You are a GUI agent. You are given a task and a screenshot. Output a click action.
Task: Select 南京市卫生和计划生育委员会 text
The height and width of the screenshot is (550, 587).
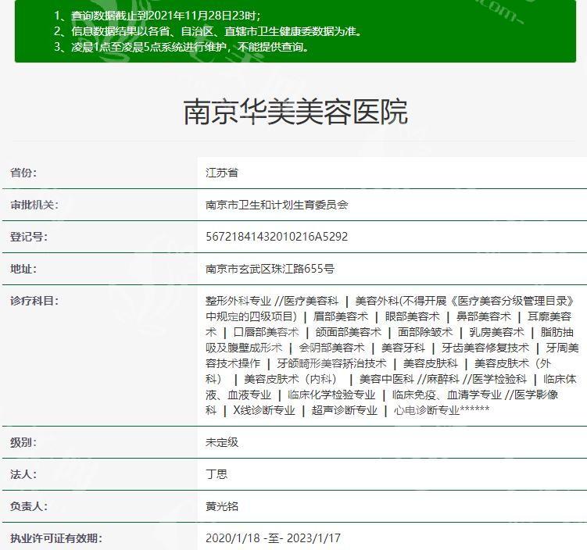277,205
